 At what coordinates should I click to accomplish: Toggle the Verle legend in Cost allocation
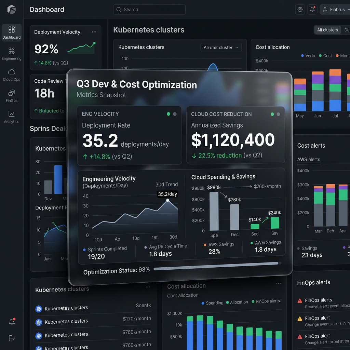point(308,56)
